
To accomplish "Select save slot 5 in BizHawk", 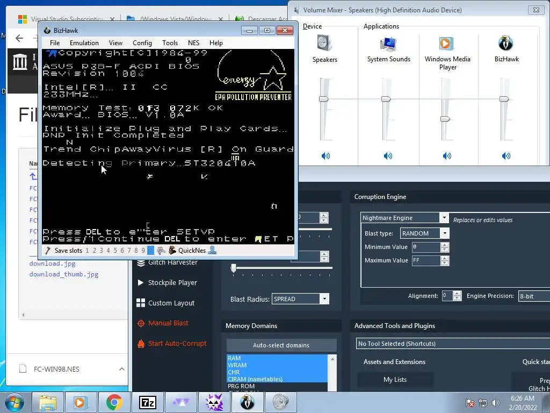I will (x=115, y=251).
